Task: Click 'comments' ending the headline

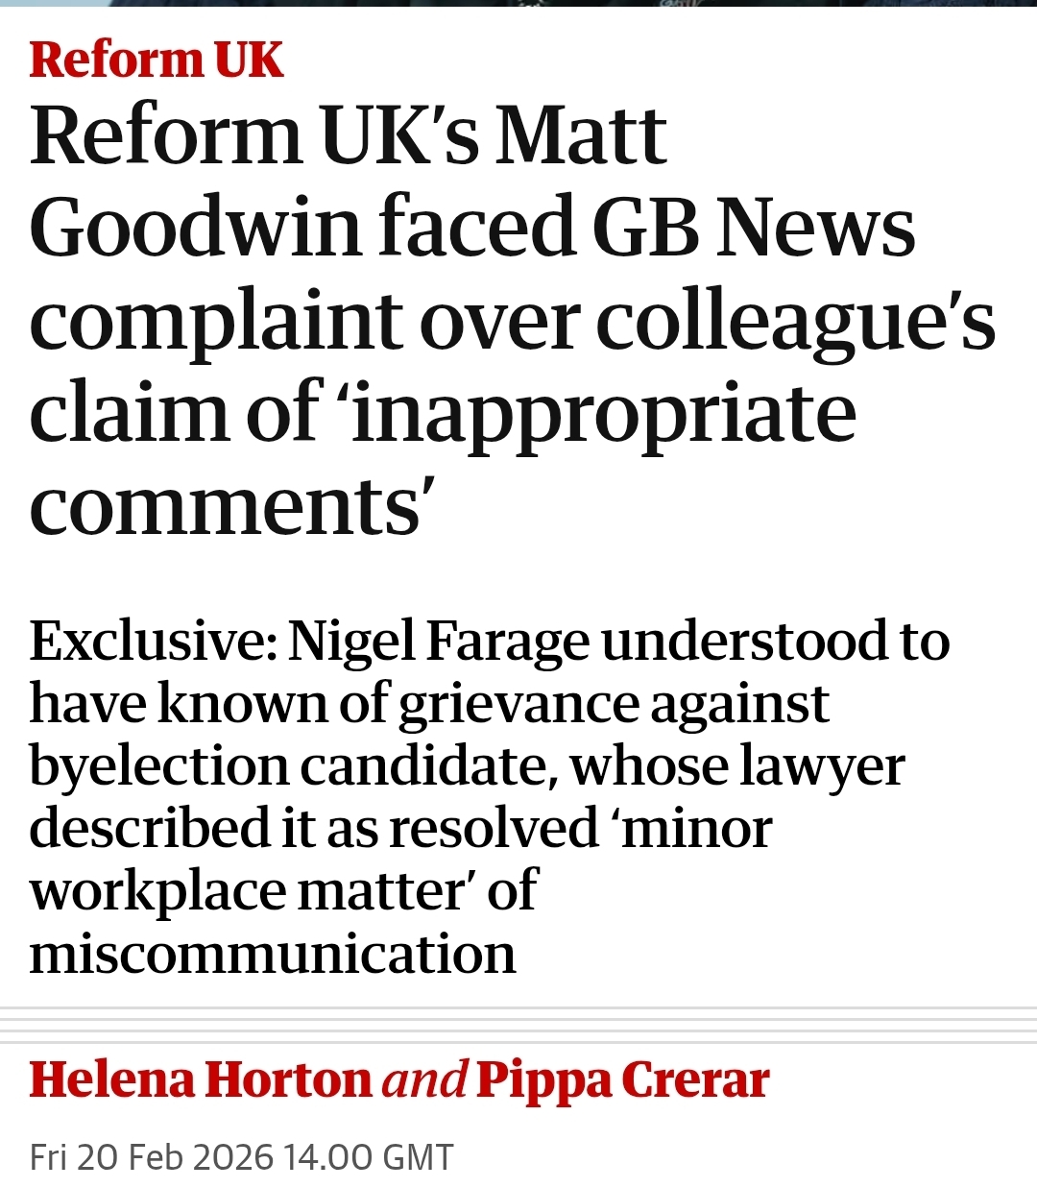Action: [227, 507]
